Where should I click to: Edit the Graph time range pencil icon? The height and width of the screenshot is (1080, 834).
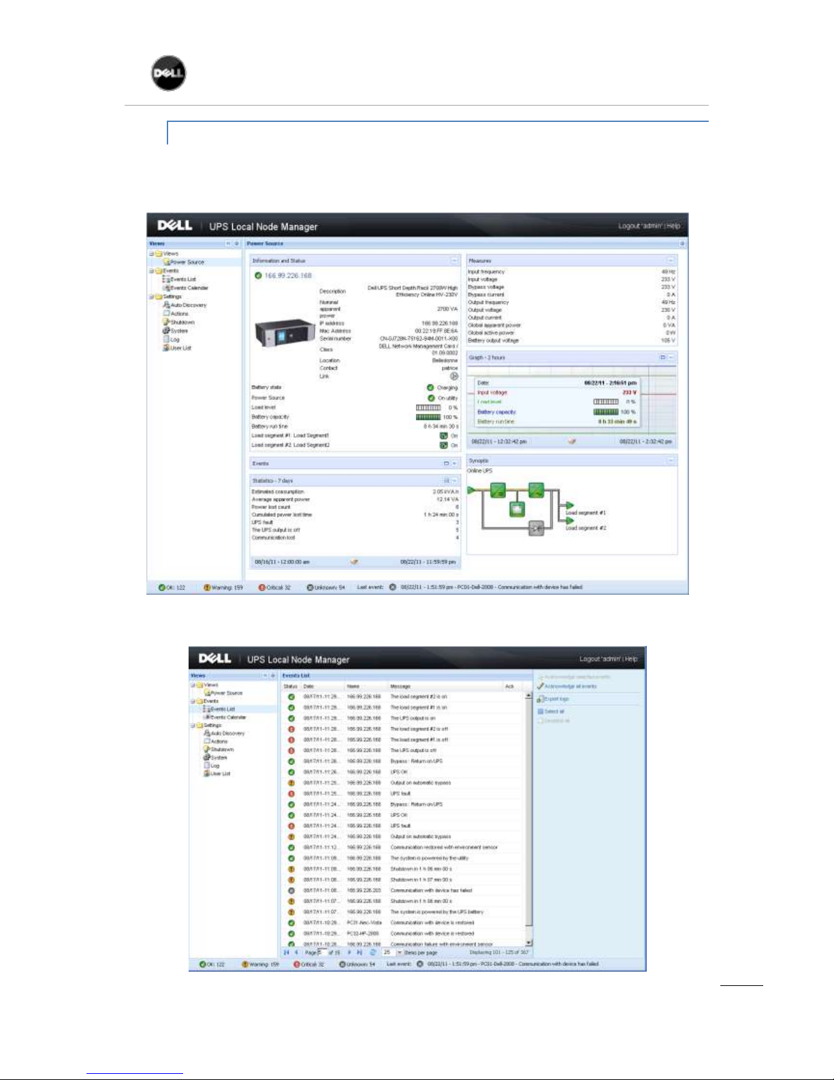point(572,442)
